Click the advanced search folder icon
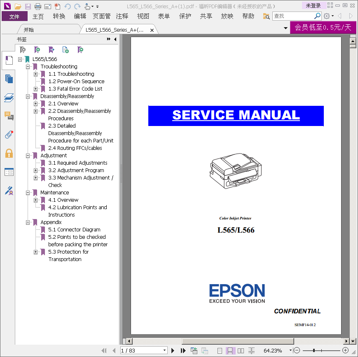 coord(266,16)
